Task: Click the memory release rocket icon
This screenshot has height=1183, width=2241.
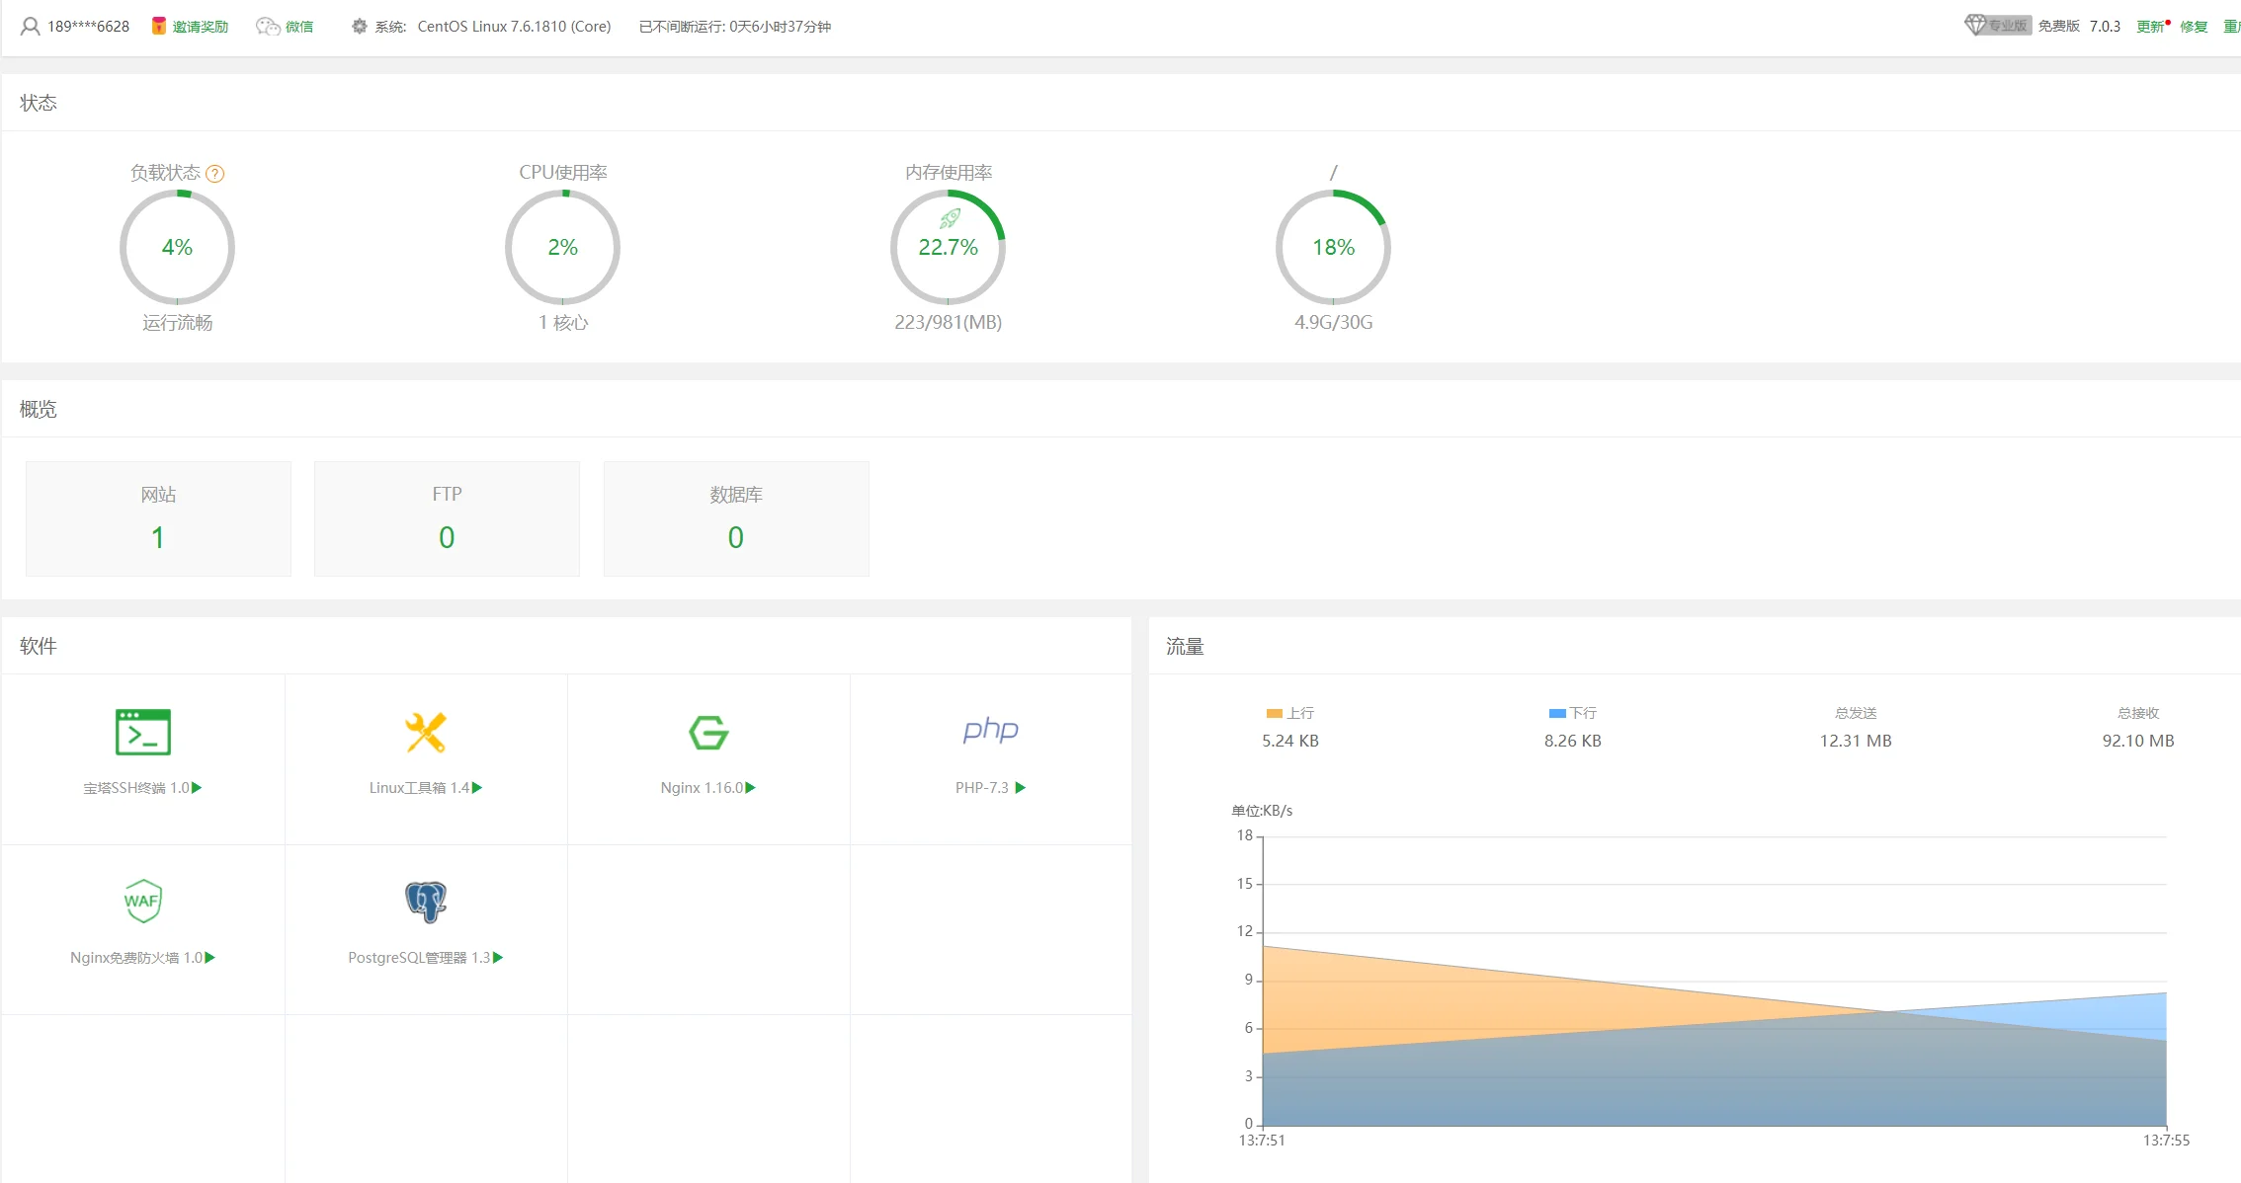Action: tap(950, 218)
